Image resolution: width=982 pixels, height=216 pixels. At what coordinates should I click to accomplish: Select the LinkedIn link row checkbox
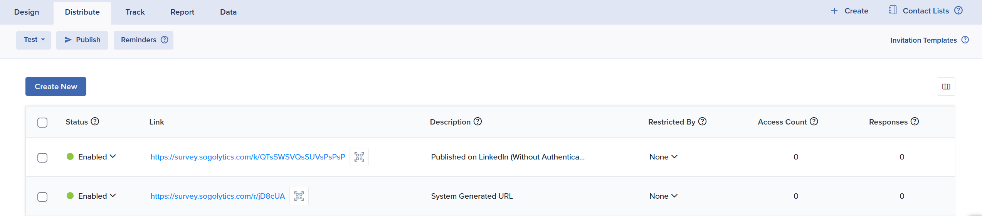pyautogui.click(x=42, y=158)
